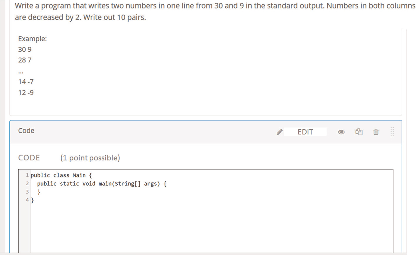Click the '(1 point possible)' text
Screen dimensions: 416x255
point(90,158)
